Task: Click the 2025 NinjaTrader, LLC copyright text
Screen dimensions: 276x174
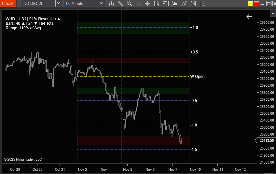Action: click(x=23, y=159)
